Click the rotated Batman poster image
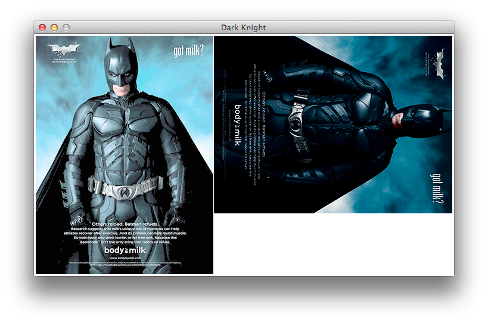This screenshot has height=323, width=488. (x=333, y=125)
